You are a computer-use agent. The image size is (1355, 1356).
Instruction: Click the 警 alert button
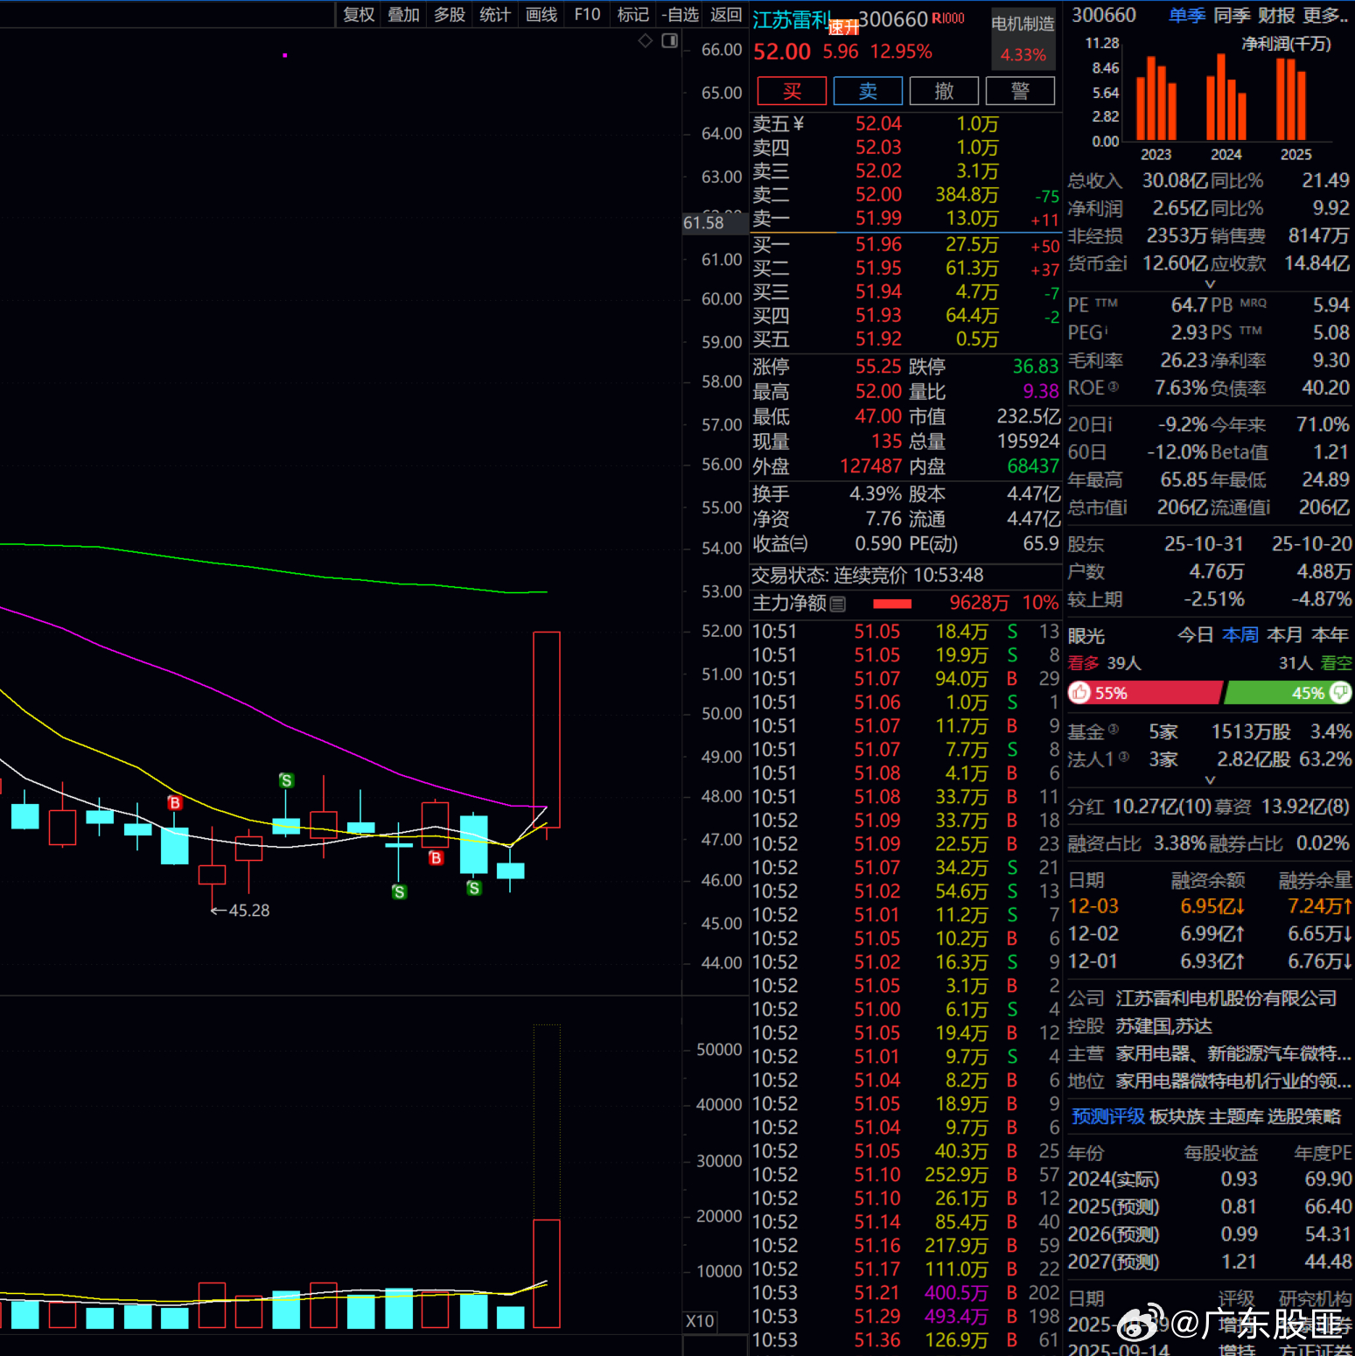pos(1020,91)
